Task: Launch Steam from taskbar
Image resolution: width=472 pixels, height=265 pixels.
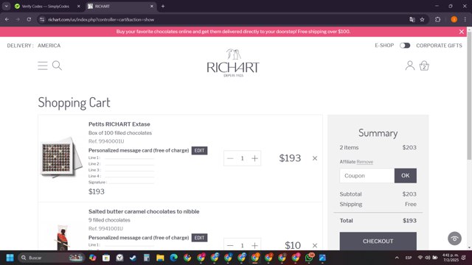Action: 133,258
